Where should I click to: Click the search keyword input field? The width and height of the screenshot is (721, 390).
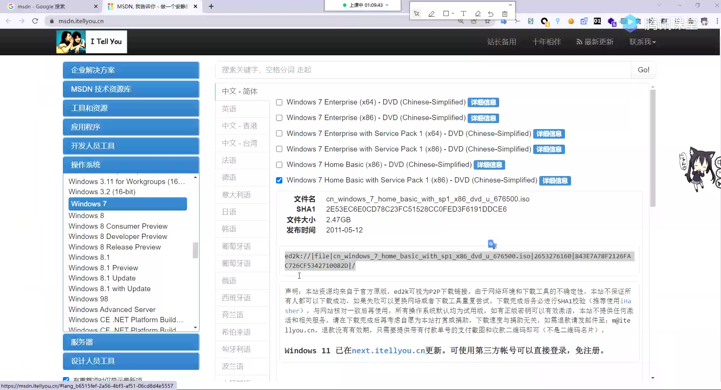pos(423,70)
